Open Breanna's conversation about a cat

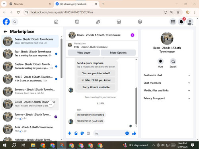(x=30, y=91)
